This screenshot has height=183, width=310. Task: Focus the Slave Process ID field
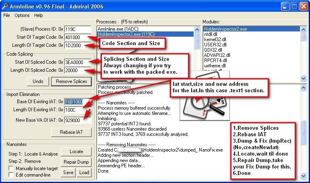[78, 29]
